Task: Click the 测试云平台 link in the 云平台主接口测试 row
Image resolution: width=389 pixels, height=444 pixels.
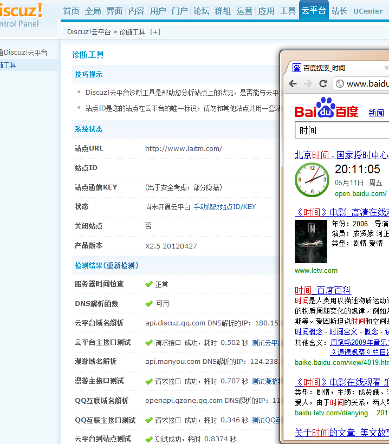Action: [x=266, y=343]
